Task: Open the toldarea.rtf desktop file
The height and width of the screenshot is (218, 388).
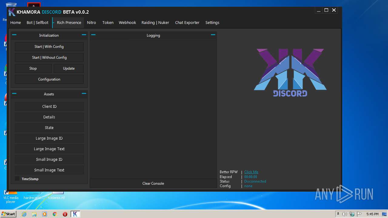Action: pyautogui.click(x=57, y=195)
